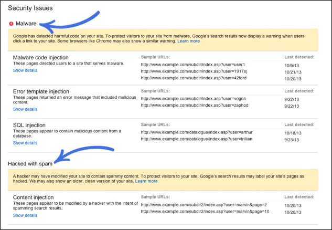The image size is (332, 230).
Task: Click the Content injection title
Action: (33, 197)
